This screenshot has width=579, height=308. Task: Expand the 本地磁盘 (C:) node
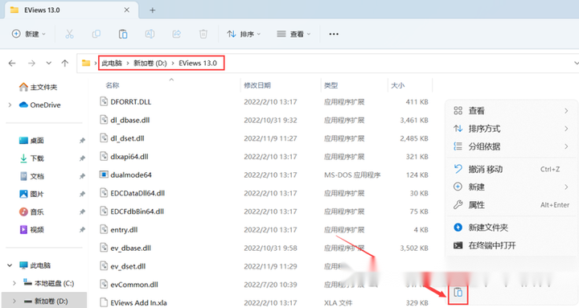click(x=14, y=283)
